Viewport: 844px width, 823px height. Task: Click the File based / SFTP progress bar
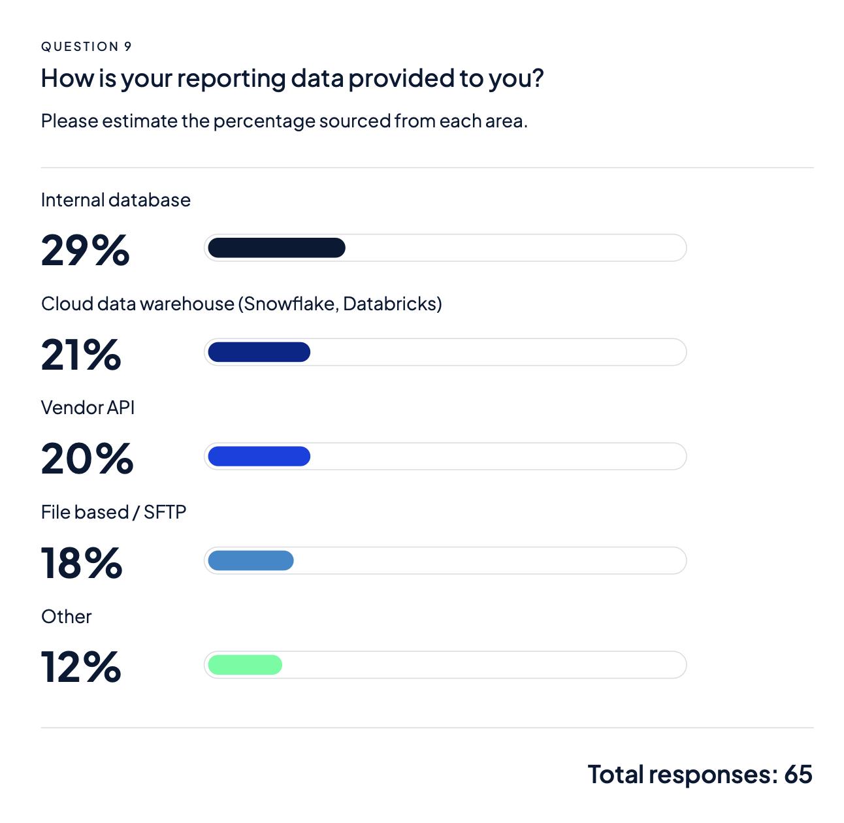(251, 560)
